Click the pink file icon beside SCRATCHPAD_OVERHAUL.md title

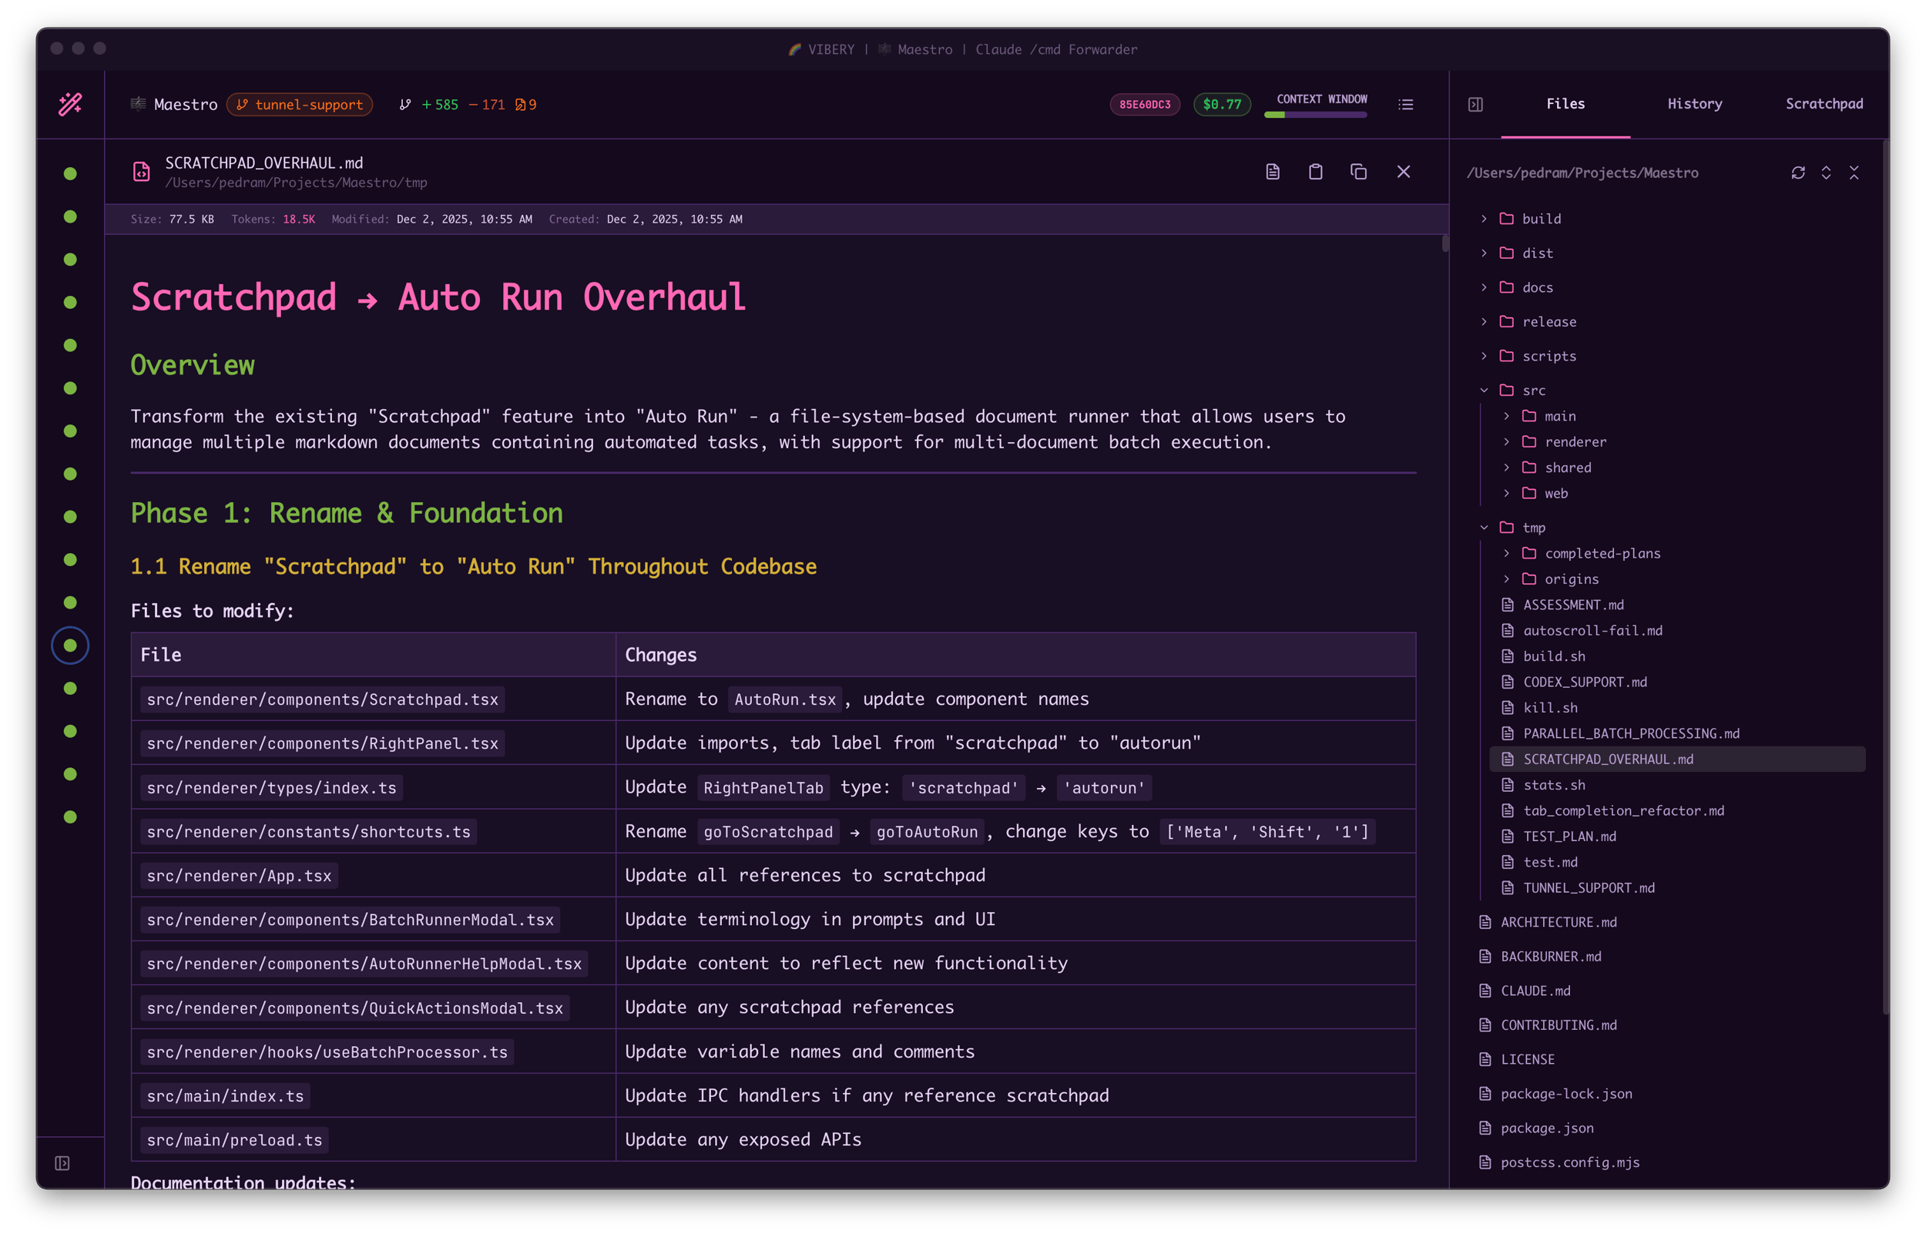point(141,172)
